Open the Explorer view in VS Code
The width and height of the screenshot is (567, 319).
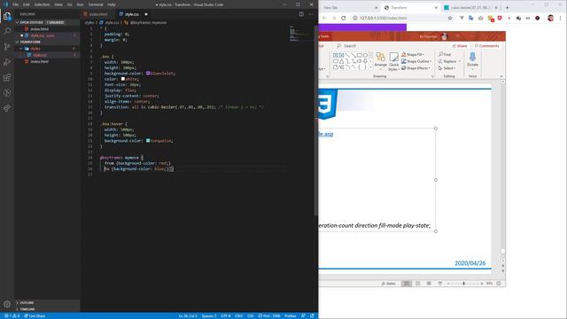click(7, 16)
